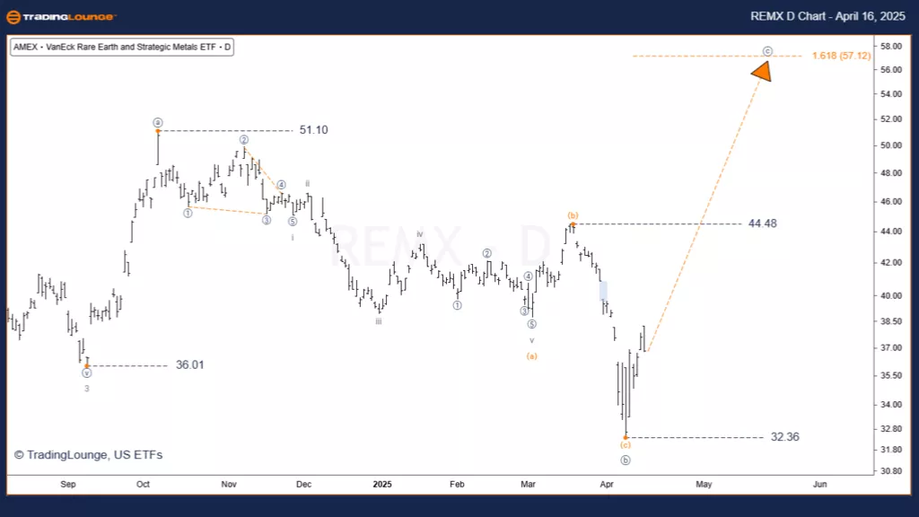Screen dimensions: 919x517
Task: Click the orange dot at the 32.36 low
Action: coord(626,437)
